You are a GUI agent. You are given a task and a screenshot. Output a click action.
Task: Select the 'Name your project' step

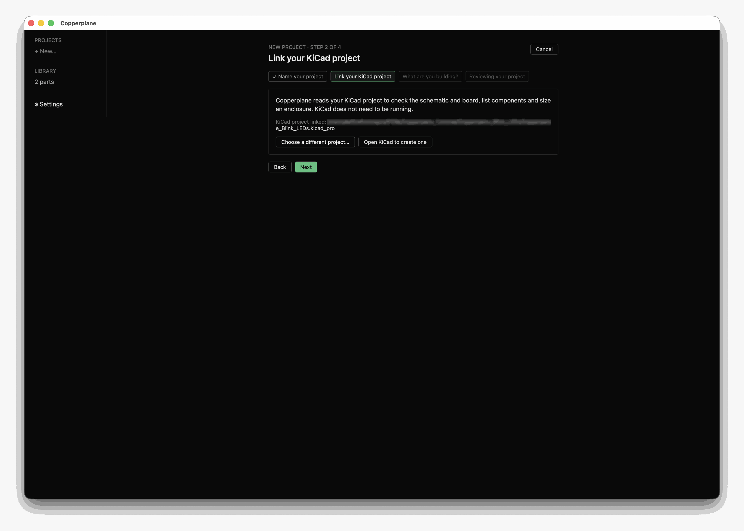pyautogui.click(x=298, y=77)
